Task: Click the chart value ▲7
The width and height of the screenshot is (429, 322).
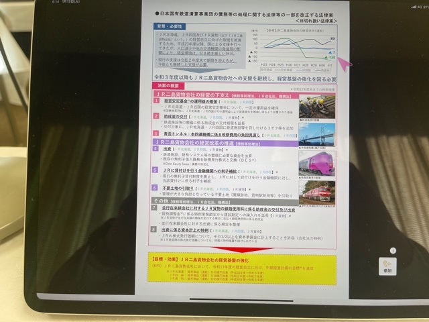Action: pyautogui.click(x=332, y=52)
